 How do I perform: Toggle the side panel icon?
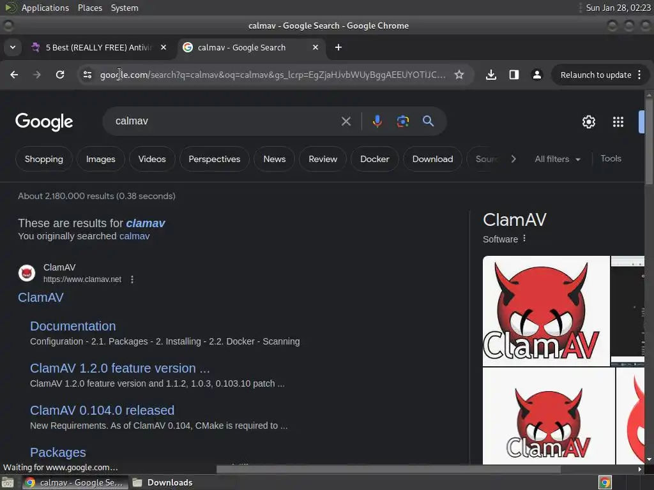[514, 75]
